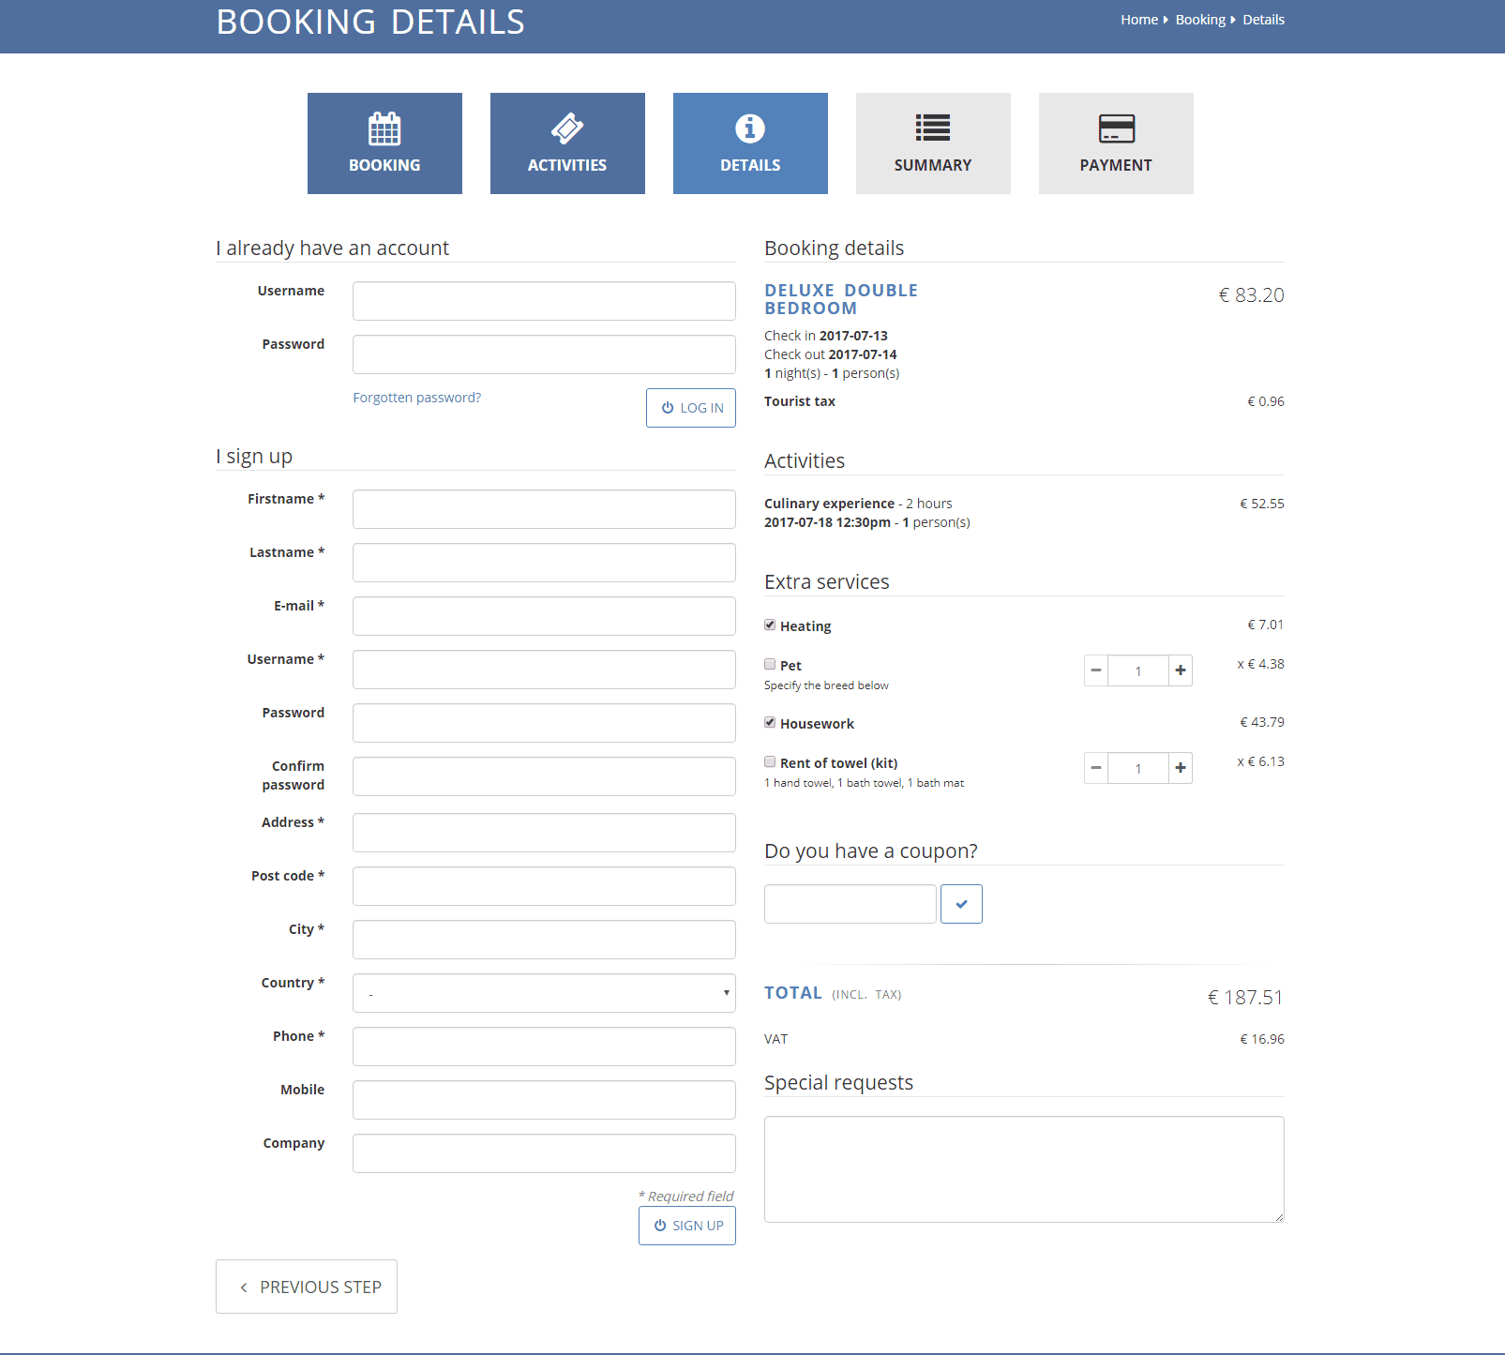Image resolution: width=1505 pixels, height=1355 pixels.
Task: Click the calendar icon on the Booking step
Action: tap(384, 128)
